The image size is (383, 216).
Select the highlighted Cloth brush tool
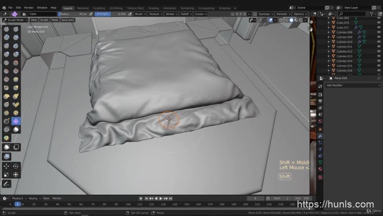(x=16, y=121)
